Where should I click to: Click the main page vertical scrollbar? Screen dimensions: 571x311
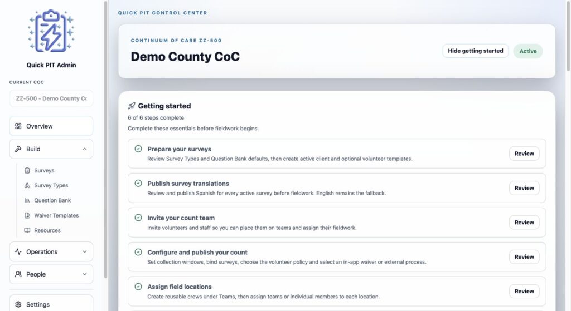point(568,36)
